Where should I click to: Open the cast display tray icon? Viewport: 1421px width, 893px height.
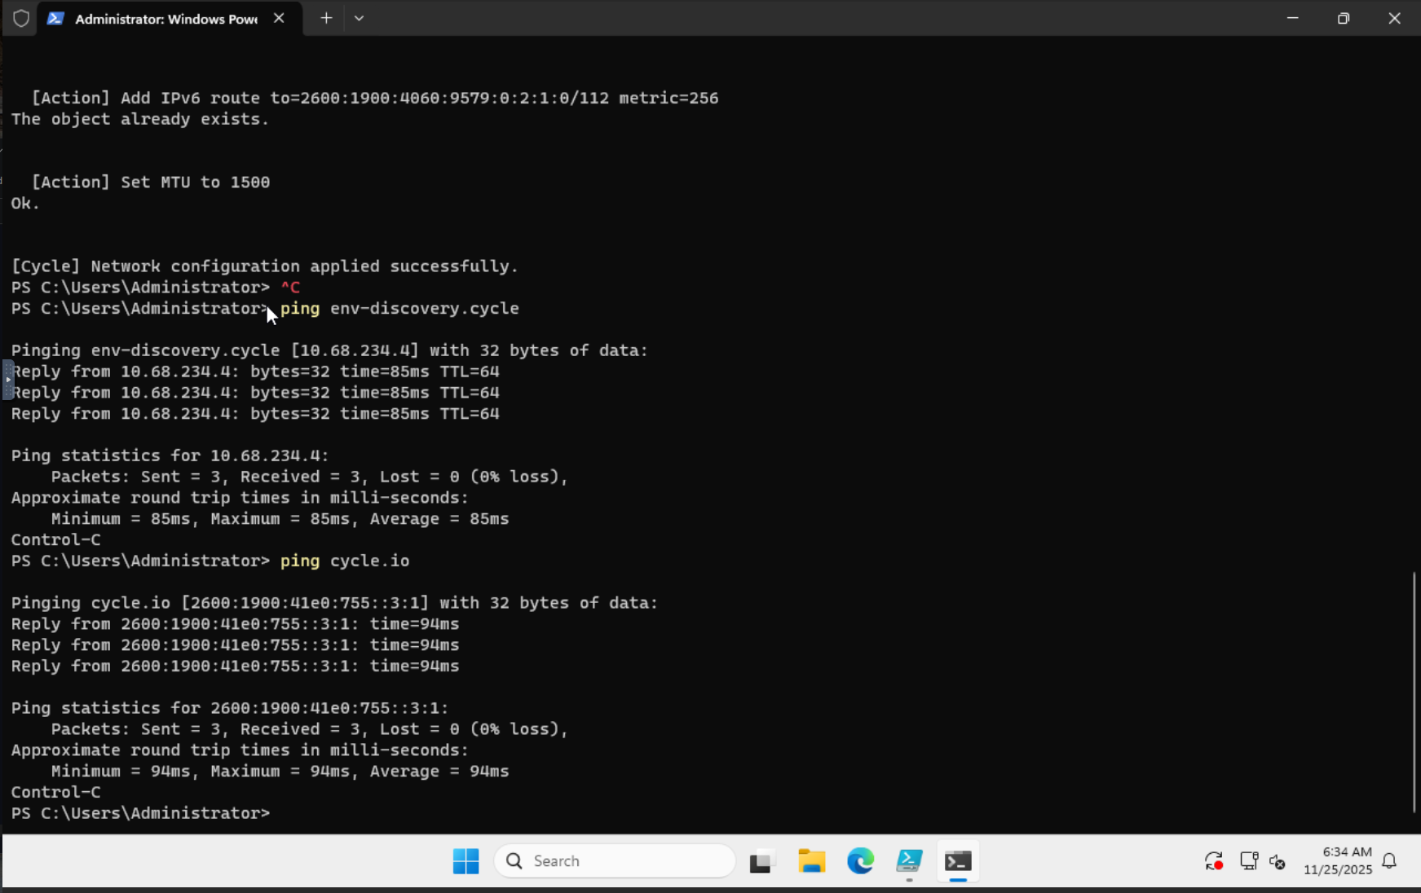1248,860
